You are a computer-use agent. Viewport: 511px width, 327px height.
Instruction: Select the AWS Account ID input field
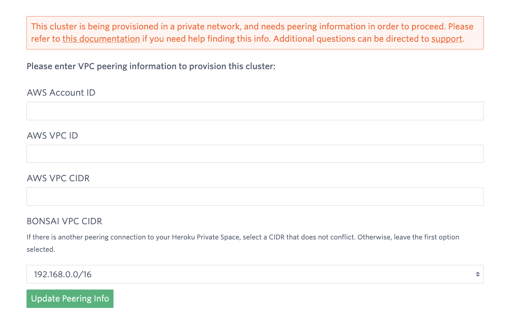point(255,111)
